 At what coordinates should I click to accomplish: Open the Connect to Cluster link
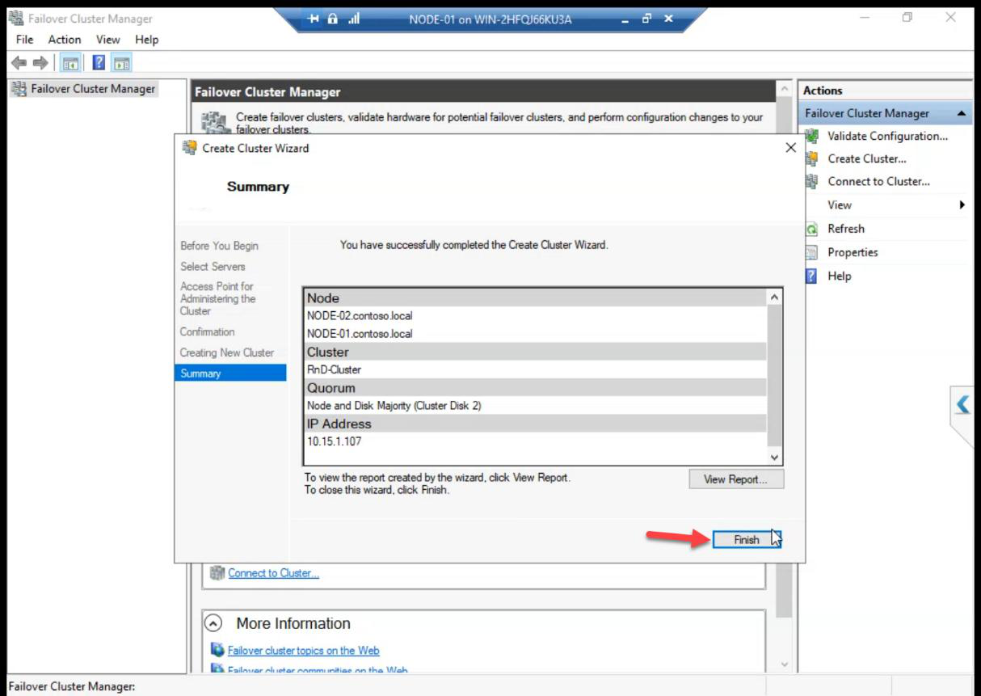click(273, 573)
